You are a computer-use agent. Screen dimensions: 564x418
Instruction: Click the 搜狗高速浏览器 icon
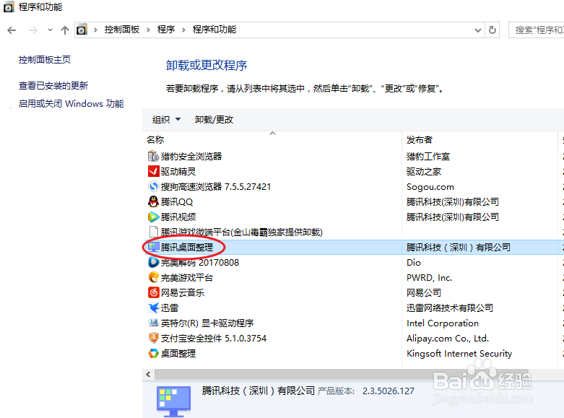point(153,186)
